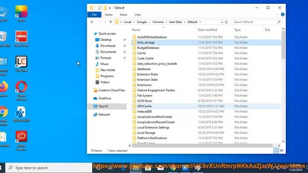Screen dimensions: 308x173
Task: Select Desktop in navigation pane
Action: pyautogui.click(x=106, y=39)
